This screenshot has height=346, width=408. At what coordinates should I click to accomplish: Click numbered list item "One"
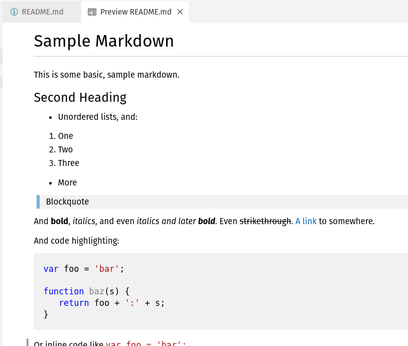coord(65,136)
